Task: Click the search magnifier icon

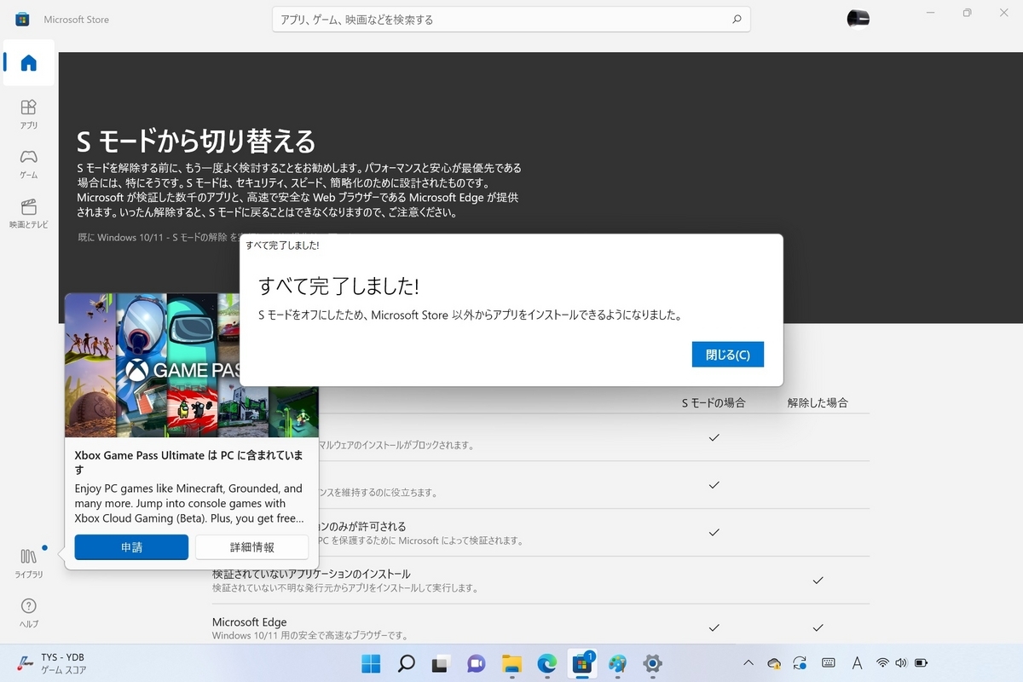Action: tap(737, 19)
